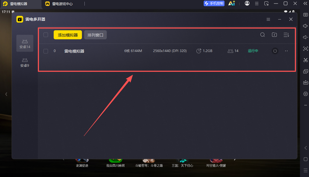This screenshot has height=177, width=309.
Task: Close the 雷电多开器 window
Action: click(291, 19)
